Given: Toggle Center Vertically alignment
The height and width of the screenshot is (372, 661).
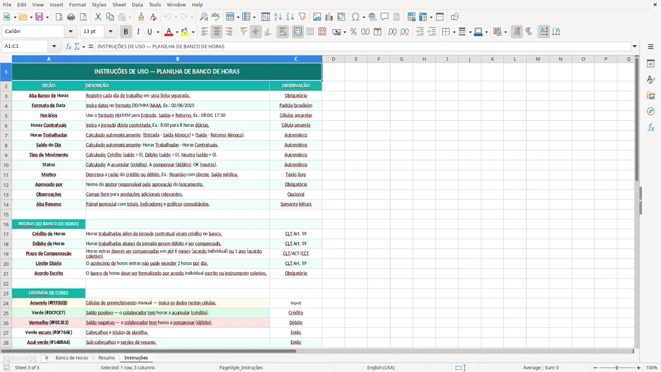Looking at the screenshot, I should click(256, 32).
